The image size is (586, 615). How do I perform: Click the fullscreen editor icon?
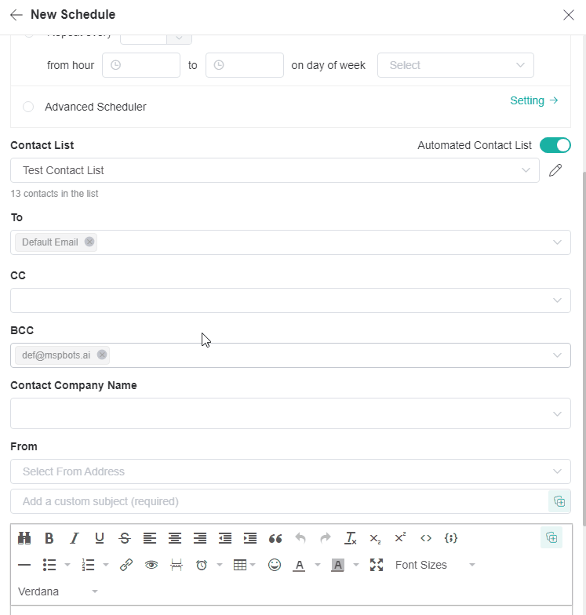pos(377,565)
